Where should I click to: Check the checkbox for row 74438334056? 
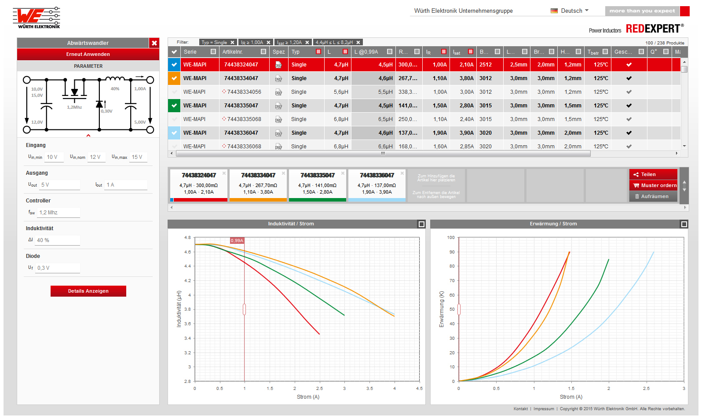pyautogui.click(x=174, y=92)
